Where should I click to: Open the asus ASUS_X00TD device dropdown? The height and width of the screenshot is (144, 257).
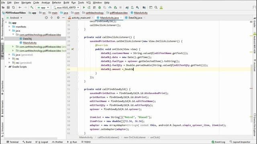pyautogui.click(x=66, y=8)
